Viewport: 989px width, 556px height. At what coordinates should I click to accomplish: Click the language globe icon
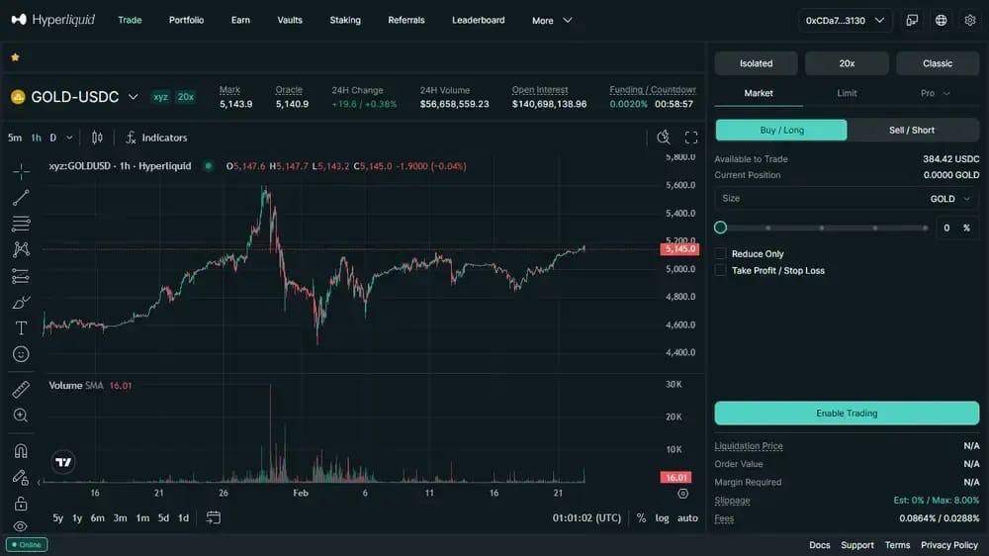pos(942,20)
